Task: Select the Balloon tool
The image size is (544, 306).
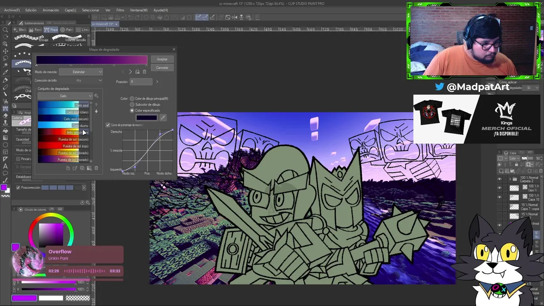Action: [x=6, y=173]
